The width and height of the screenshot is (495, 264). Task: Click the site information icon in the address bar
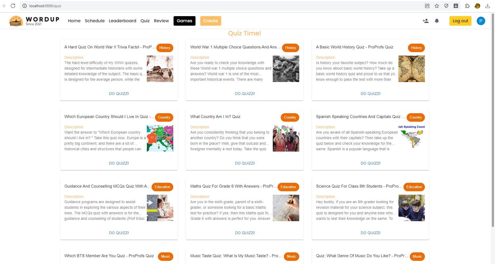click(25, 6)
